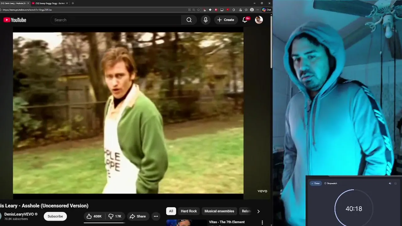Open the browser favorites list icon
402x226 pixels.
(x=246, y=10)
